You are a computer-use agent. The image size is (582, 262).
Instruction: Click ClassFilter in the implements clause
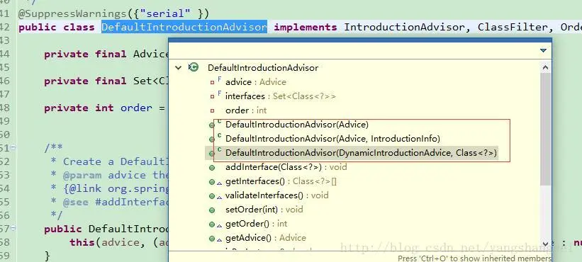coord(513,27)
